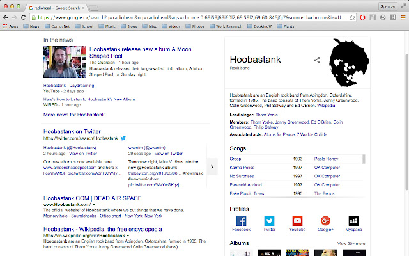Open the Spencer profile button

(388, 6)
